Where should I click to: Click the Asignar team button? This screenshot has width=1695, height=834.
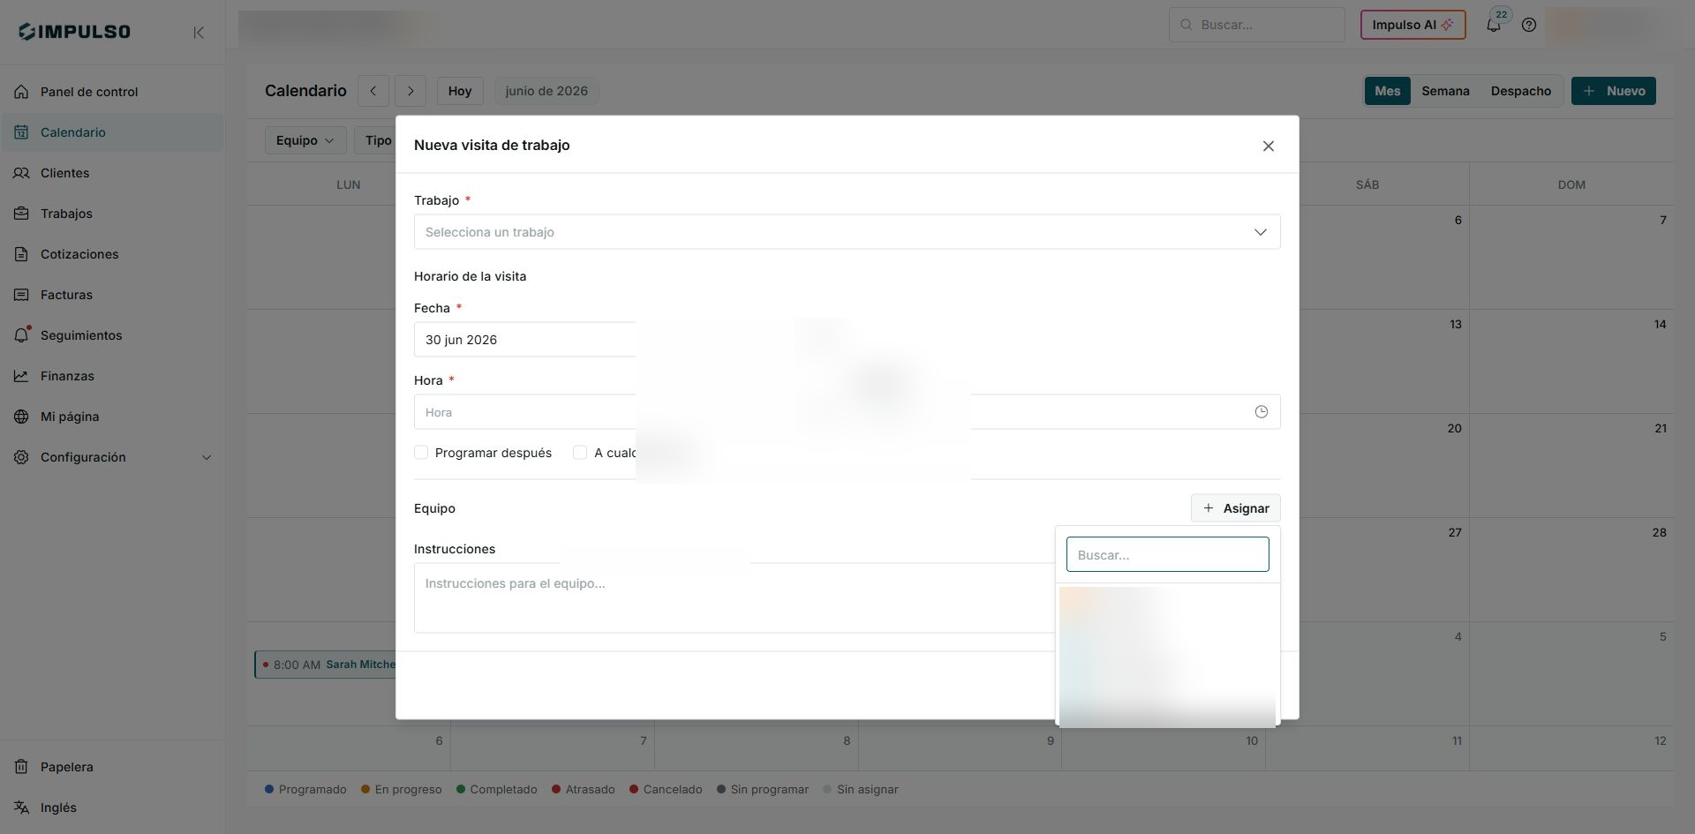[x=1235, y=508]
